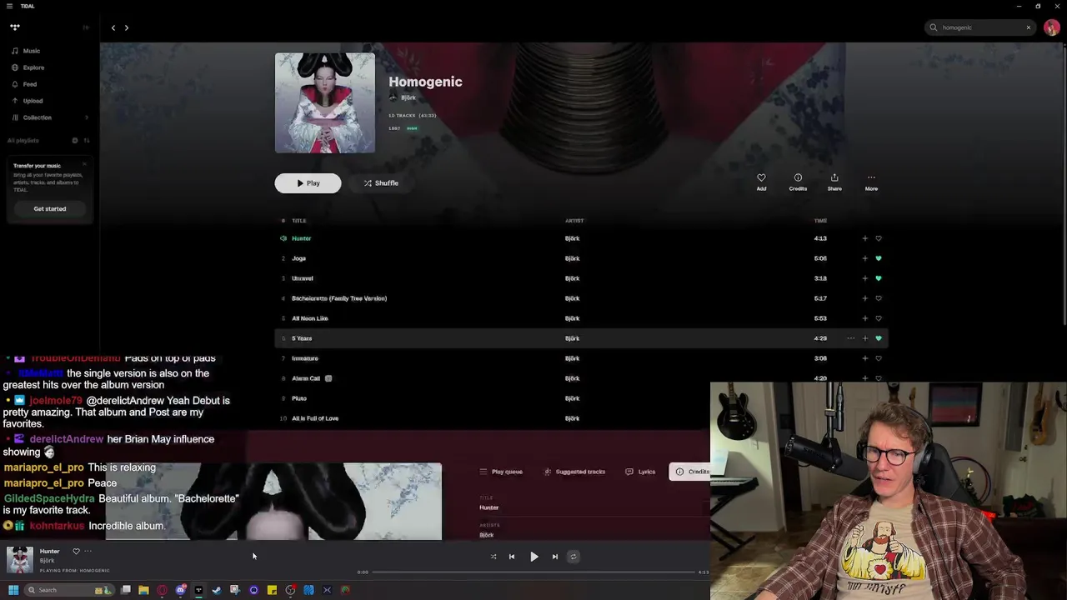Open album Credits with the info icon

point(798,182)
